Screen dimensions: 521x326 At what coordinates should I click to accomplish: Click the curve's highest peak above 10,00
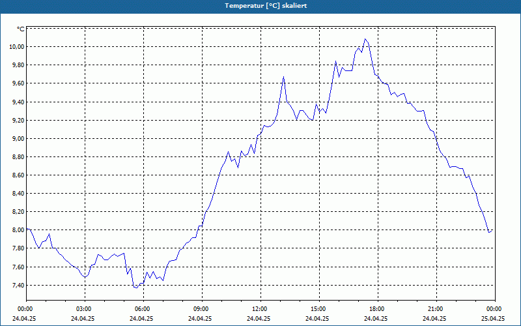(x=365, y=39)
